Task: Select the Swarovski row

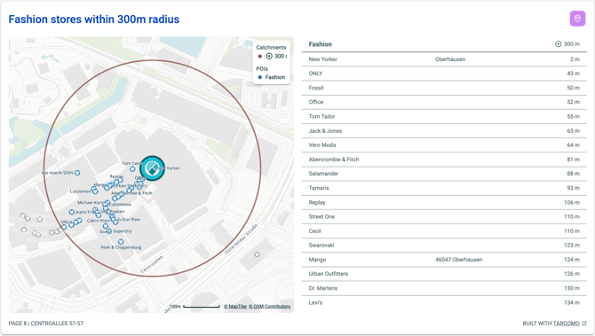Action: tap(444, 245)
